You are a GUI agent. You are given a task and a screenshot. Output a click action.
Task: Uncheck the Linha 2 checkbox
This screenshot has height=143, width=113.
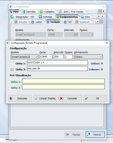[x=12, y=69]
